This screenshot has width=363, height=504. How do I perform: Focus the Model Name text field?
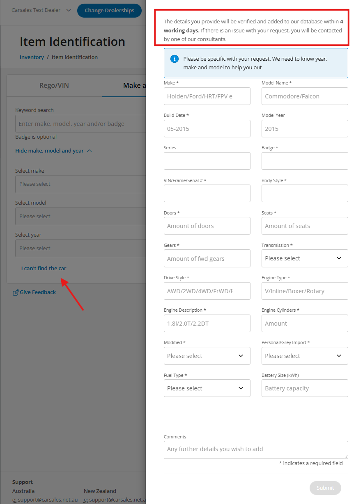[304, 96]
